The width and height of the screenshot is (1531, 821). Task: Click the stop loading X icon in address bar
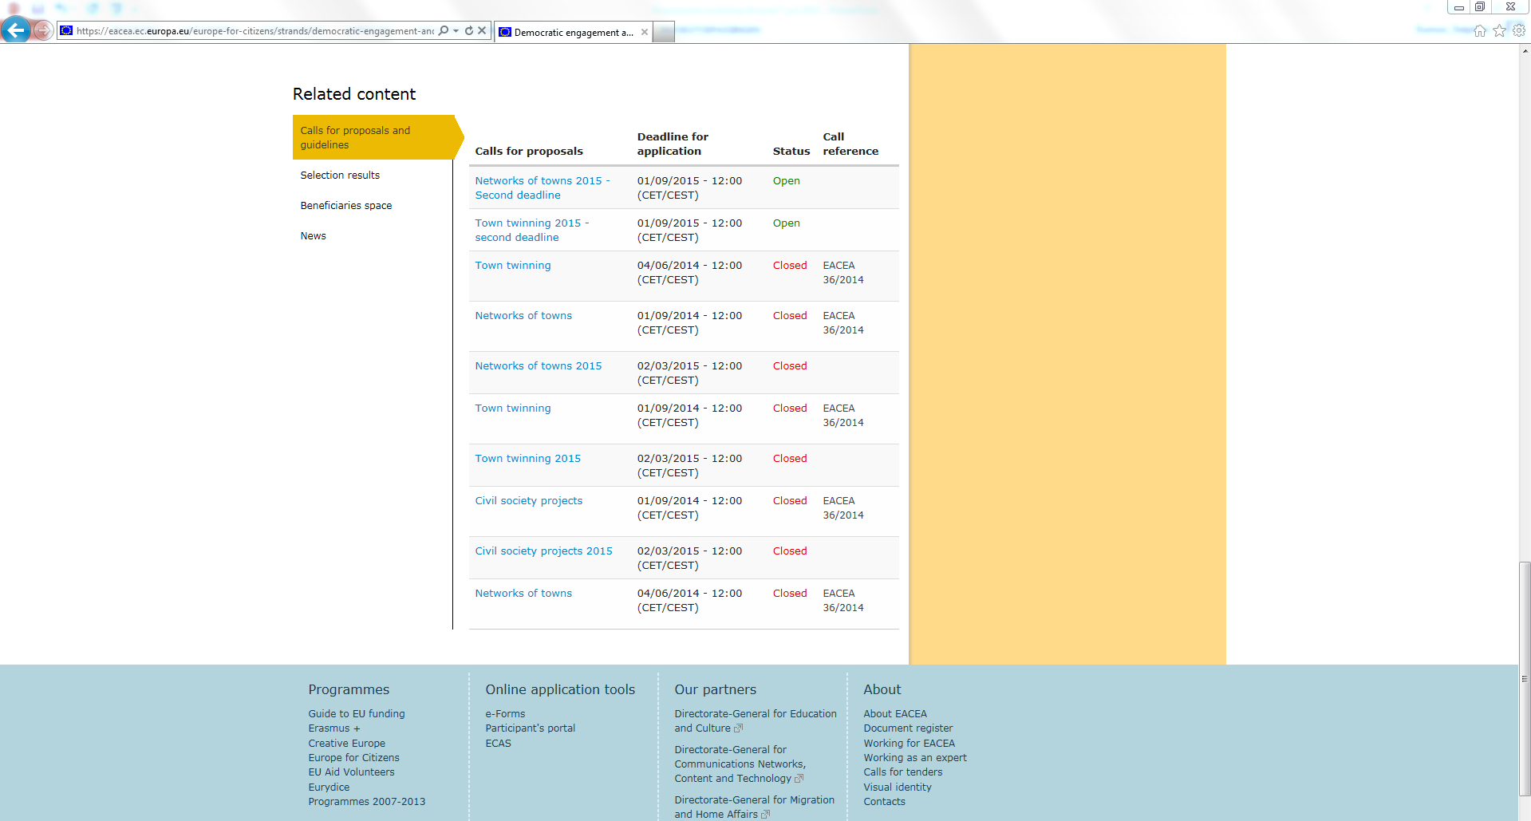pos(482,31)
